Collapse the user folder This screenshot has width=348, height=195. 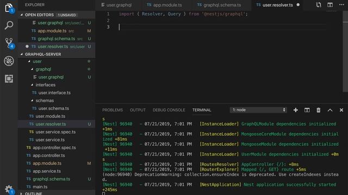click(29, 61)
